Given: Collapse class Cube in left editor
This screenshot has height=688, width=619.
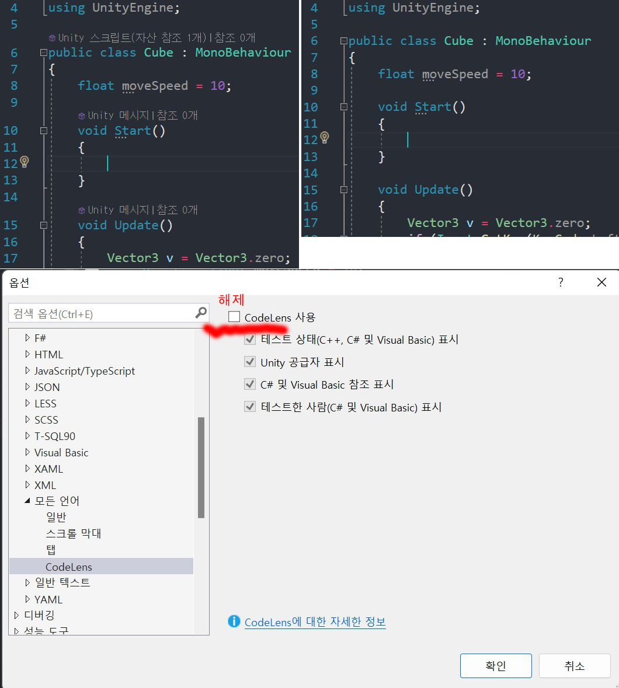Looking at the screenshot, I should pyautogui.click(x=43, y=53).
